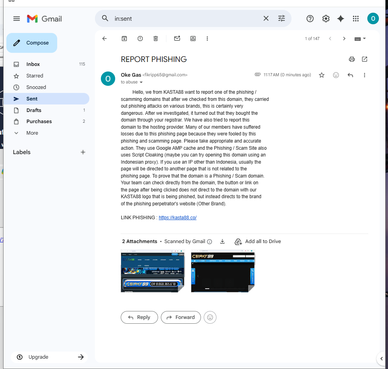Show the side panel chevron
This screenshot has width=388, height=369.
pos(382,359)
